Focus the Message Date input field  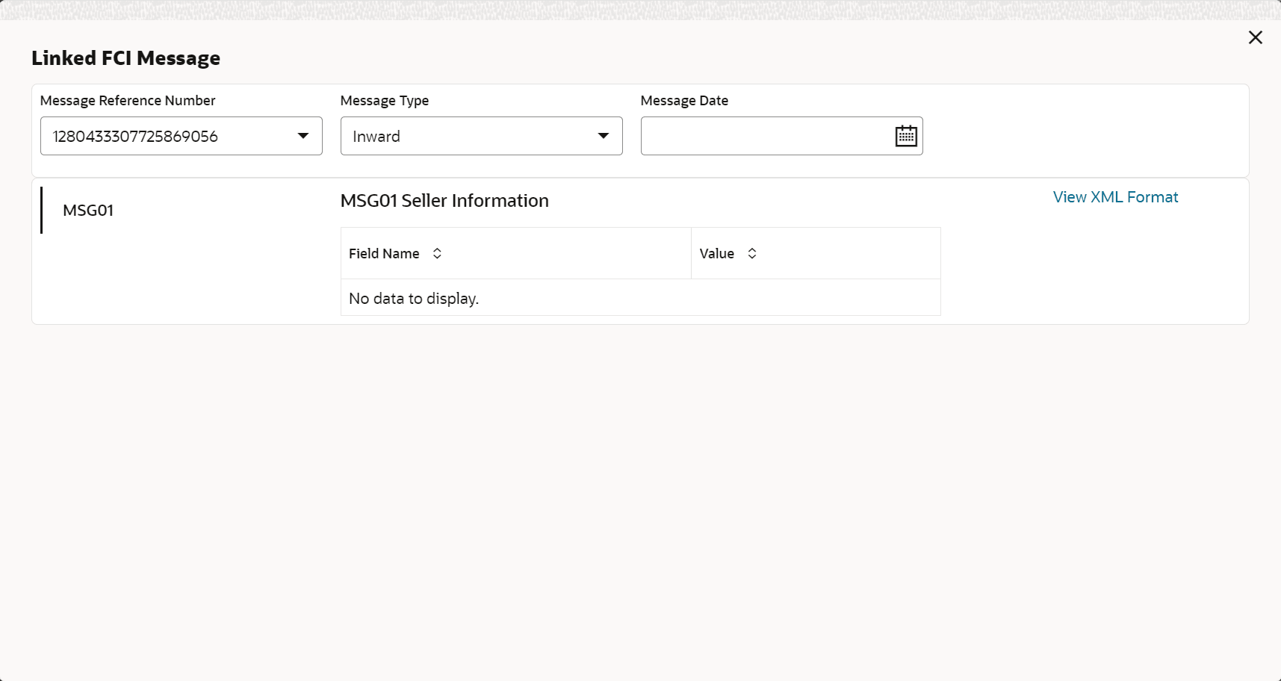coord(766,136)
